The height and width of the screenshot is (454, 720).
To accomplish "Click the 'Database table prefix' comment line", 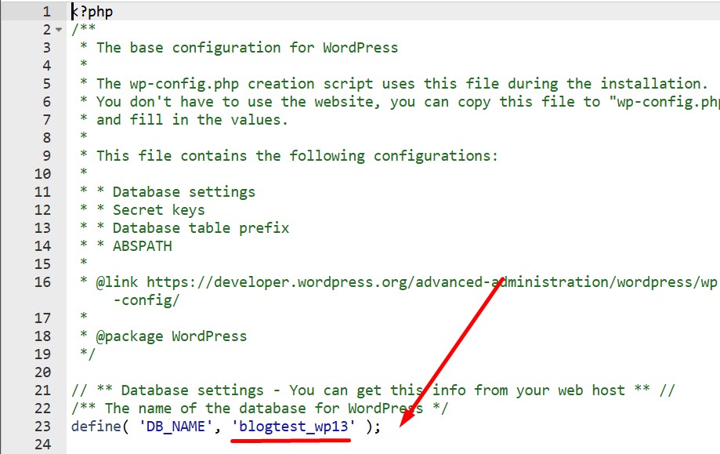I will [x=201, y=228].
